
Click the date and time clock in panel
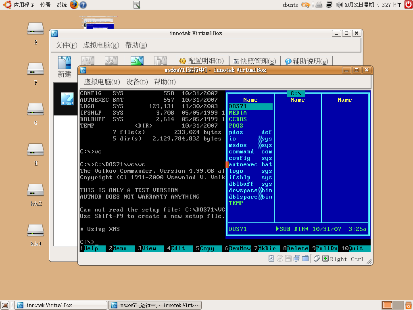(x=373, y=5)
